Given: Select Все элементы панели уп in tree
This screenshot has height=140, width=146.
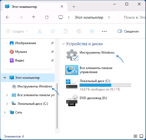Looking at the screenshot, I should pos(36,95).
